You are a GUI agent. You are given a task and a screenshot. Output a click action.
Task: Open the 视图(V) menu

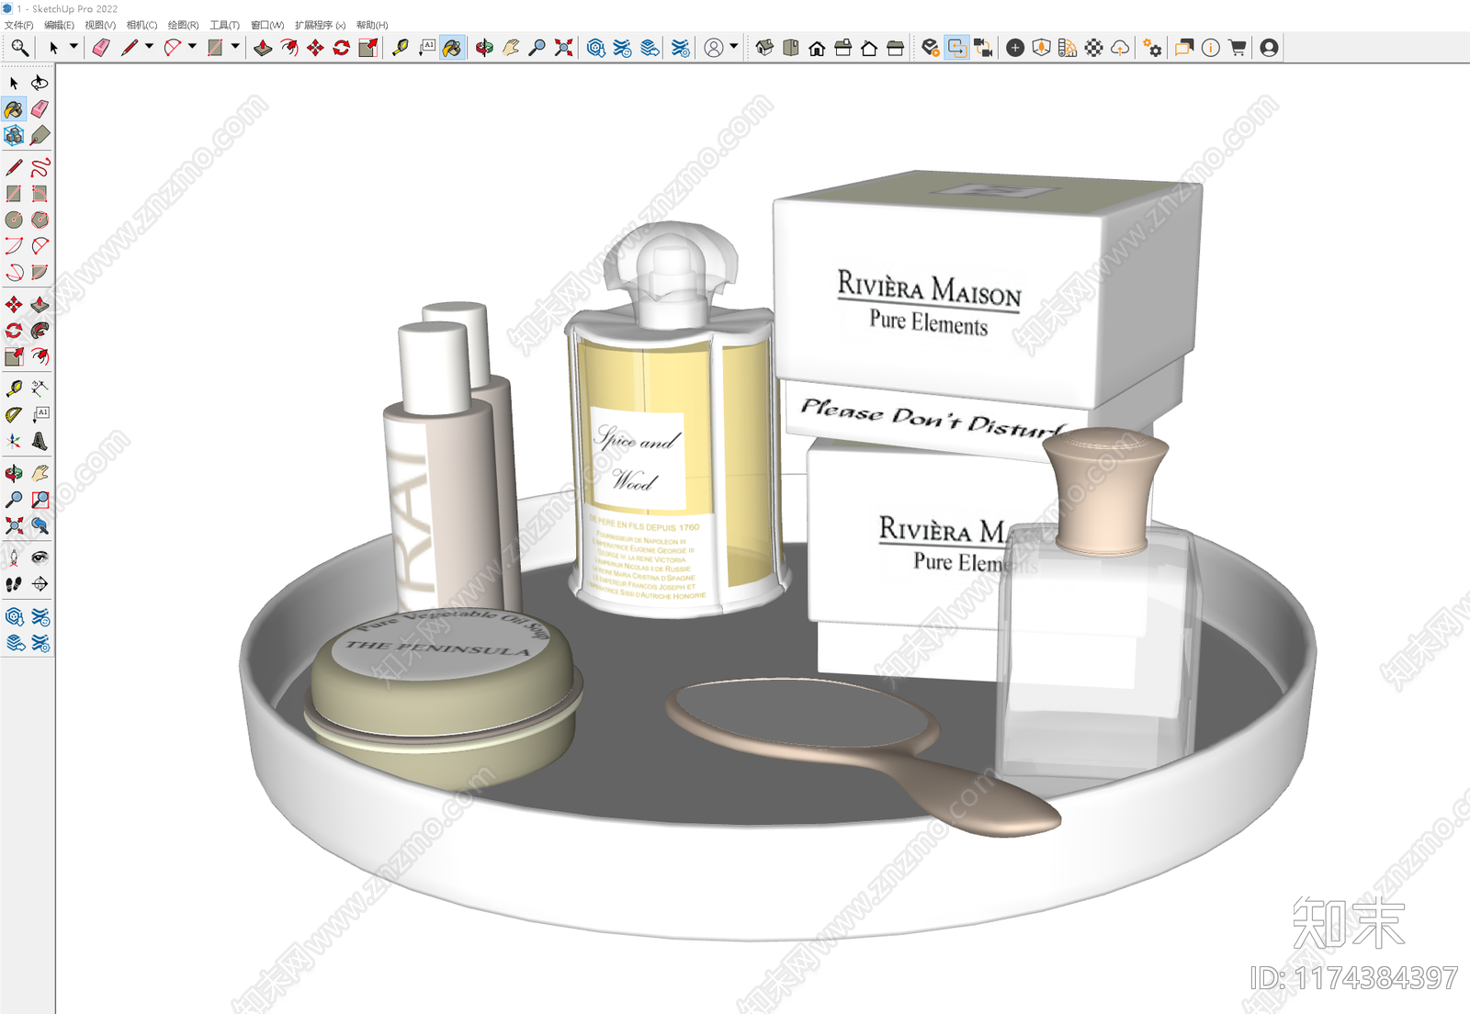tap(100, 25)
